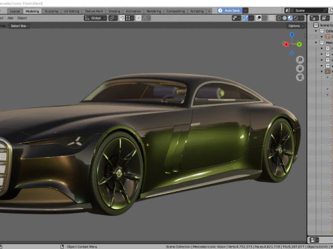Open the dropdown next to Auto Save
Viewport: 333px width, 249px height.
click(x=246, y=10)
